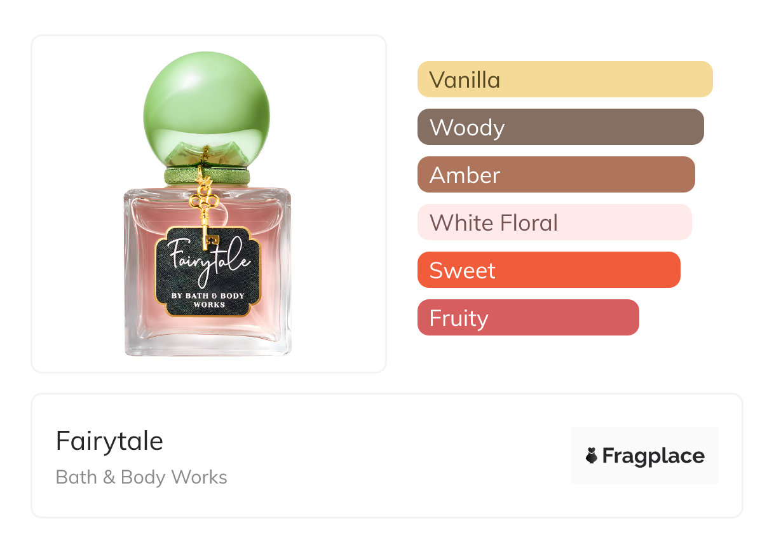This screenshot has width=774, height=549.
Task: Click the Fragplace wordmark text
Action: pyautogui.click(x=653, y=456)
